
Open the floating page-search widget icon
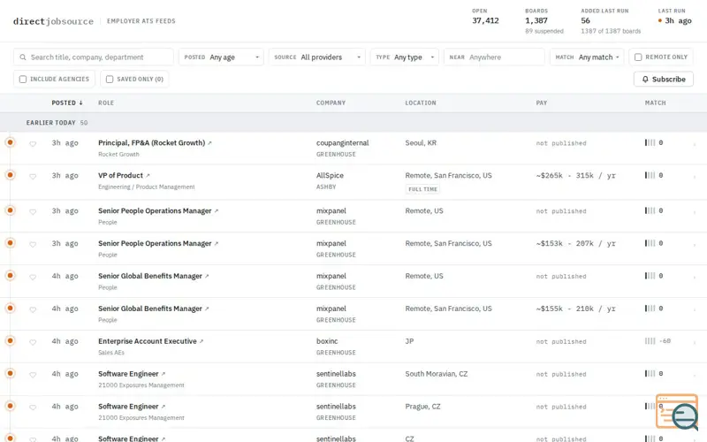677,411
